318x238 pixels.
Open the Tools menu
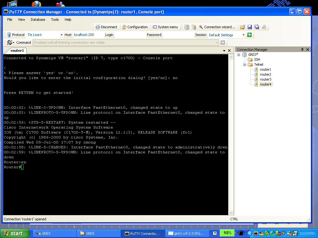pos(55,20)
